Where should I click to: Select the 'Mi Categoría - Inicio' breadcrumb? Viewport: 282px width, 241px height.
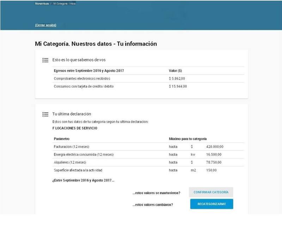coord(65,4)
